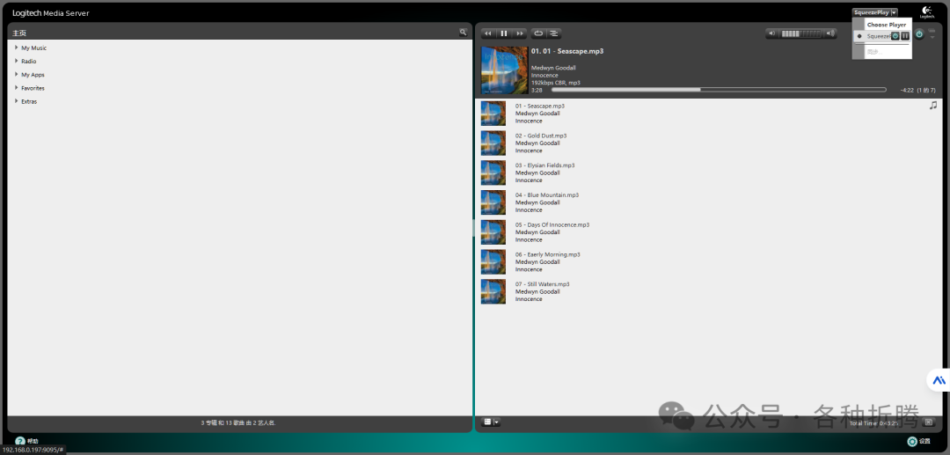Click the 同步... sync menu entry

[875, 52]
